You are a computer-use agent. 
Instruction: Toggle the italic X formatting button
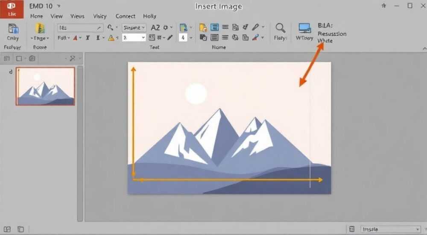point(88,38)
